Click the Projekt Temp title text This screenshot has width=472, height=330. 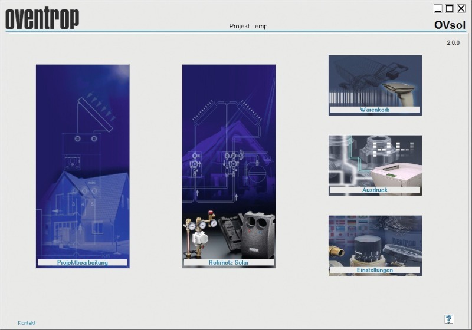[248, 26]
